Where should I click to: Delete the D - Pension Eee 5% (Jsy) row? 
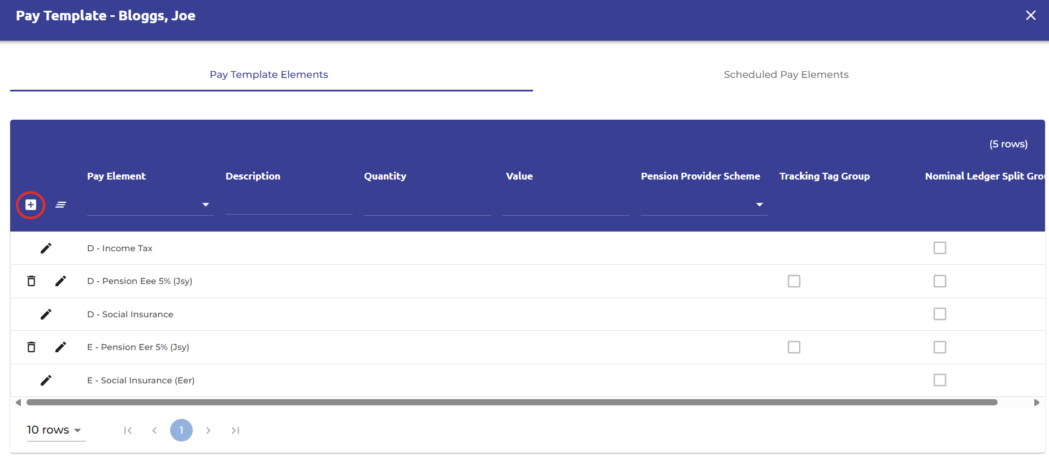[x=32, y=281]
